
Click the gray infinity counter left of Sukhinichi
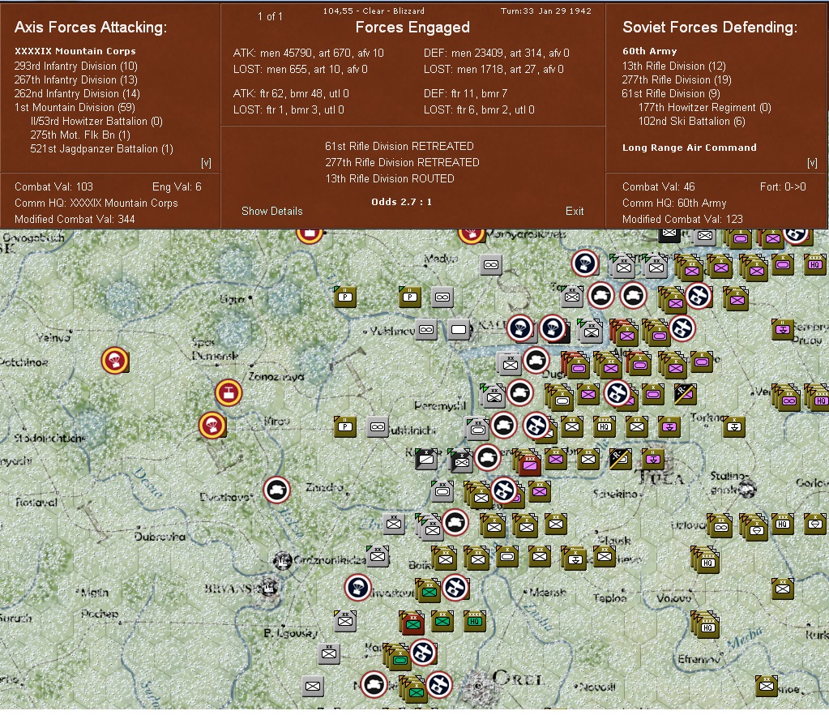(x=377, y=426)
